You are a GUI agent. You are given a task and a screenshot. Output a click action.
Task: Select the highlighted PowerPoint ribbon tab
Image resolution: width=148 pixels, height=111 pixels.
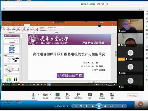pyautogui.click(x=27, y=25)
